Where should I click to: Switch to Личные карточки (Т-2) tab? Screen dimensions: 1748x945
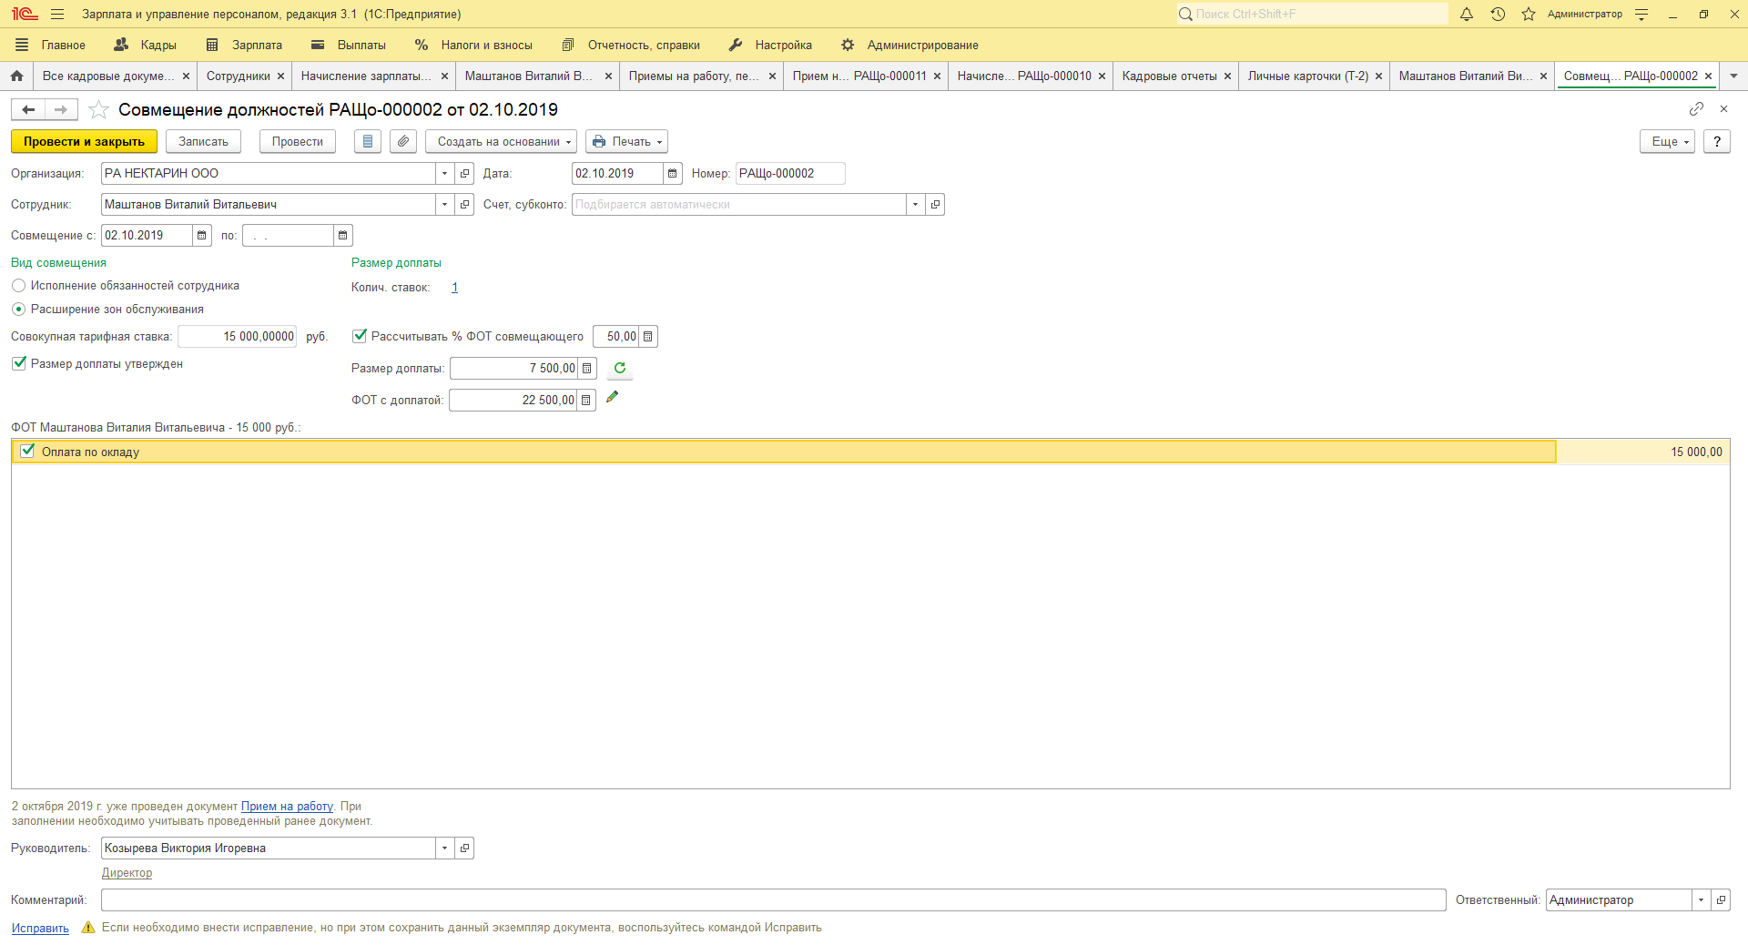(1307, 76)
